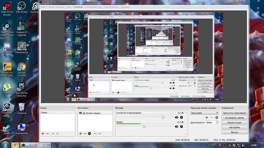Open the Вид menu
This screenshot has height=148, width=264.
69,7
